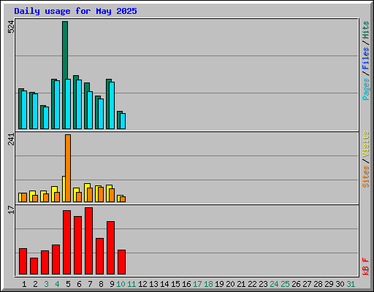
Task: Click the red "KB F" legend label
Action: tap(365, 266)
